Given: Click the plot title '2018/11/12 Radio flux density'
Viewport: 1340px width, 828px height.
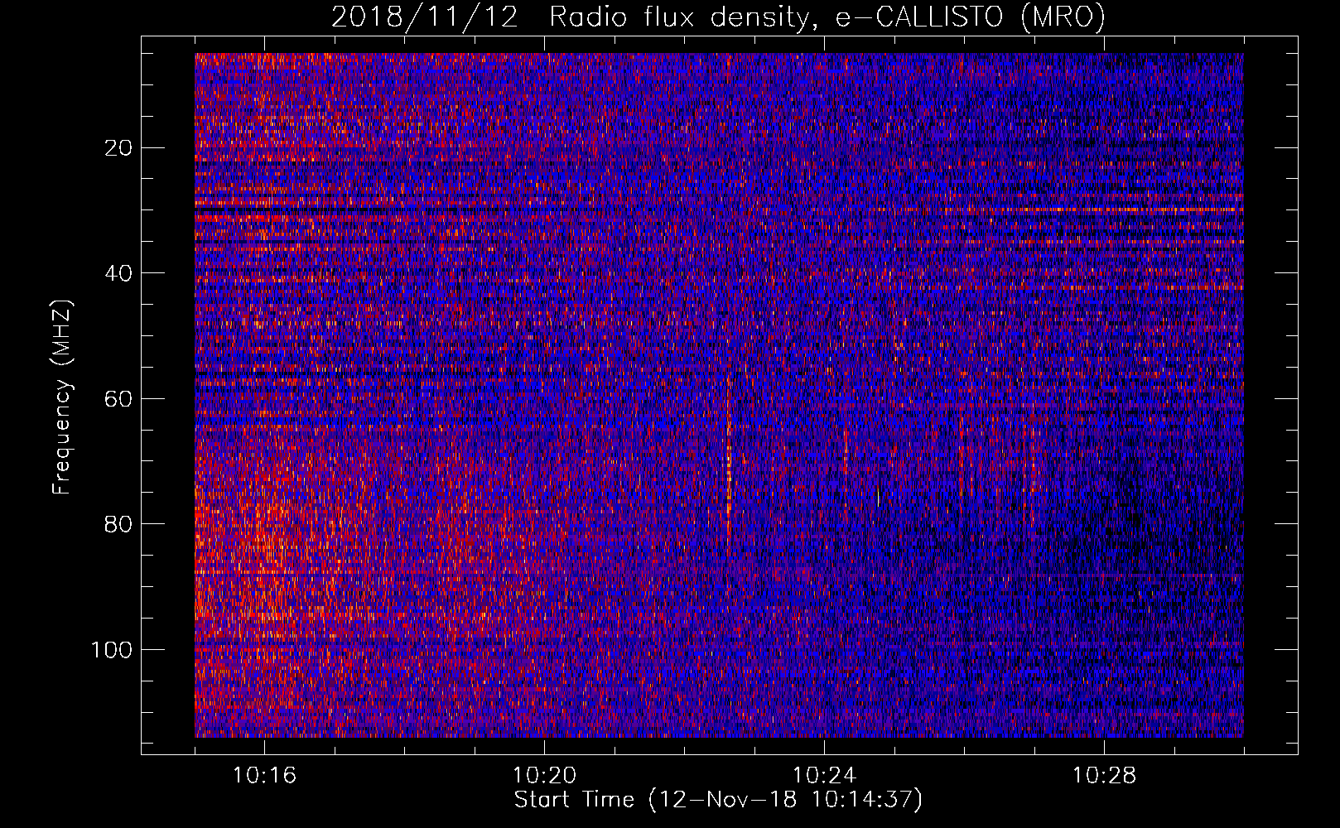Looking at the screenshot, I should click(x=718, y=17).
